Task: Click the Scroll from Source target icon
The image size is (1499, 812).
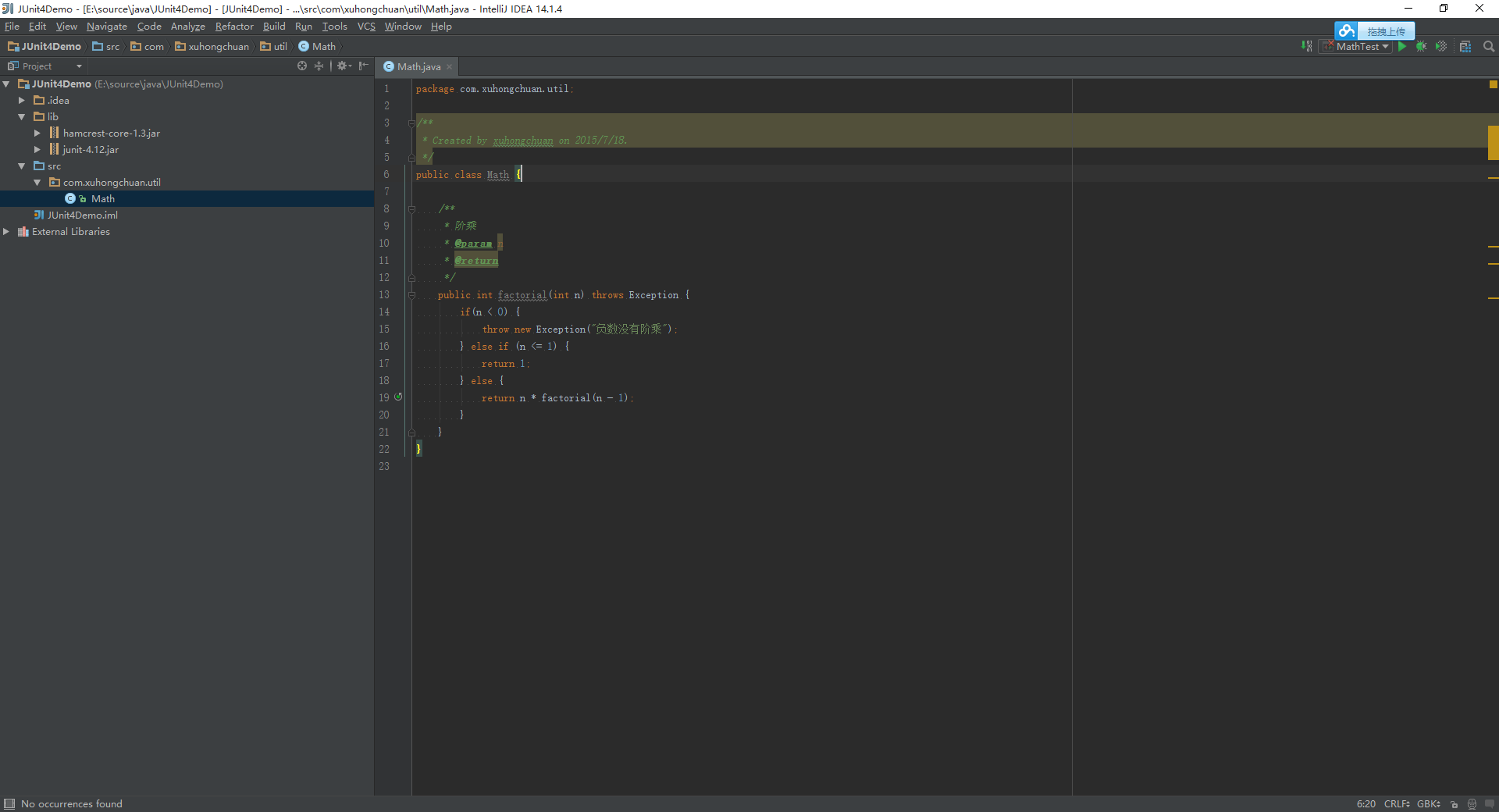Action: point(302,66)
